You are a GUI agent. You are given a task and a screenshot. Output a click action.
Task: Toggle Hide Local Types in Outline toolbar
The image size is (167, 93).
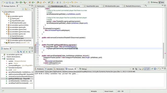[29, 52]
